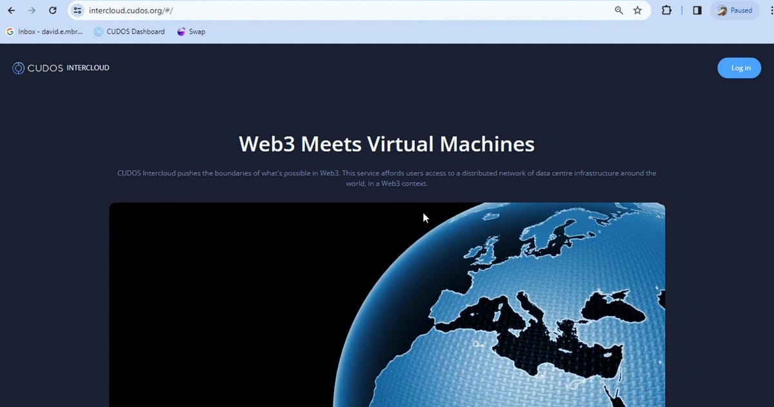Click the Paused profile chip
Viewport: 774px width, 407px height.
[734, 10]
